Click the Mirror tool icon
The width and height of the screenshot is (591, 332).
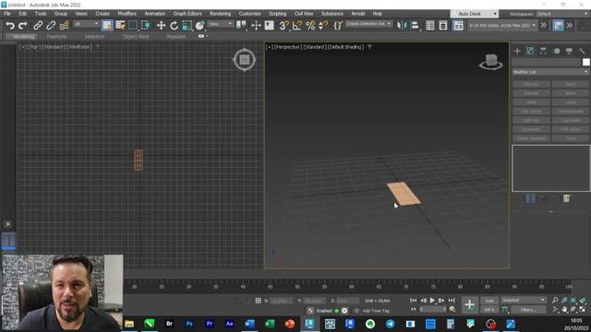pos(402,26)
